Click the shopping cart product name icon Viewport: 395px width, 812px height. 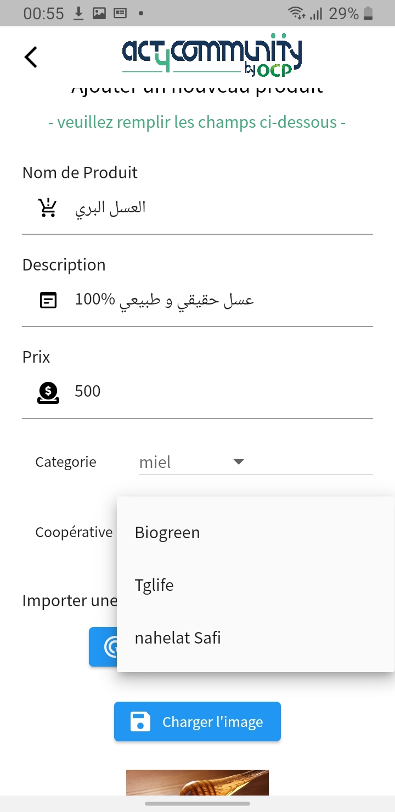47,206
